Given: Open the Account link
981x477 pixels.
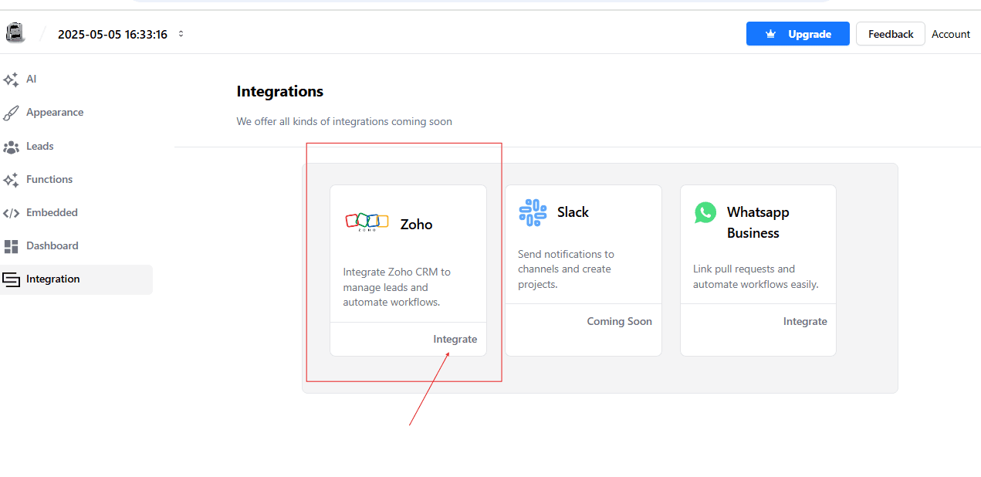Looking at the screenshot, I should point(950,34).
